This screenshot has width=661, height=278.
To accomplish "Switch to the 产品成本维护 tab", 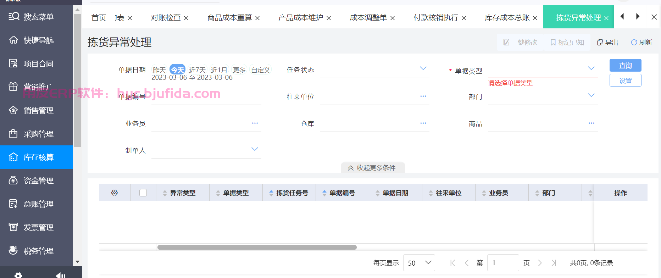I will click(x=301, y=18).
